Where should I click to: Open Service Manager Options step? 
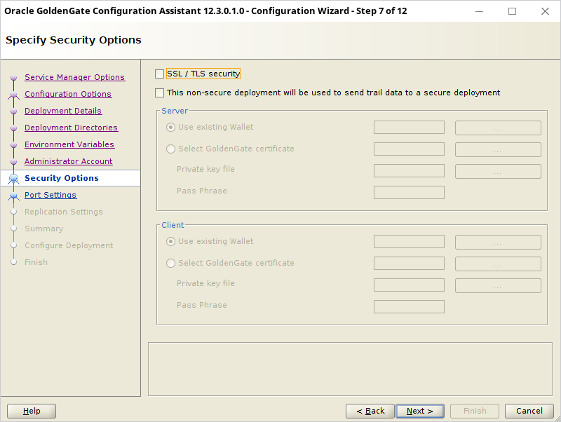(x=75, y=77)
